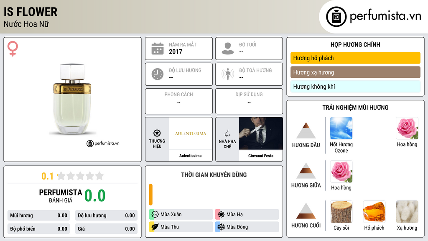Click the Độ lưu hương 0.00 score field
Screen dimensions: 428x241
(106, 215)
